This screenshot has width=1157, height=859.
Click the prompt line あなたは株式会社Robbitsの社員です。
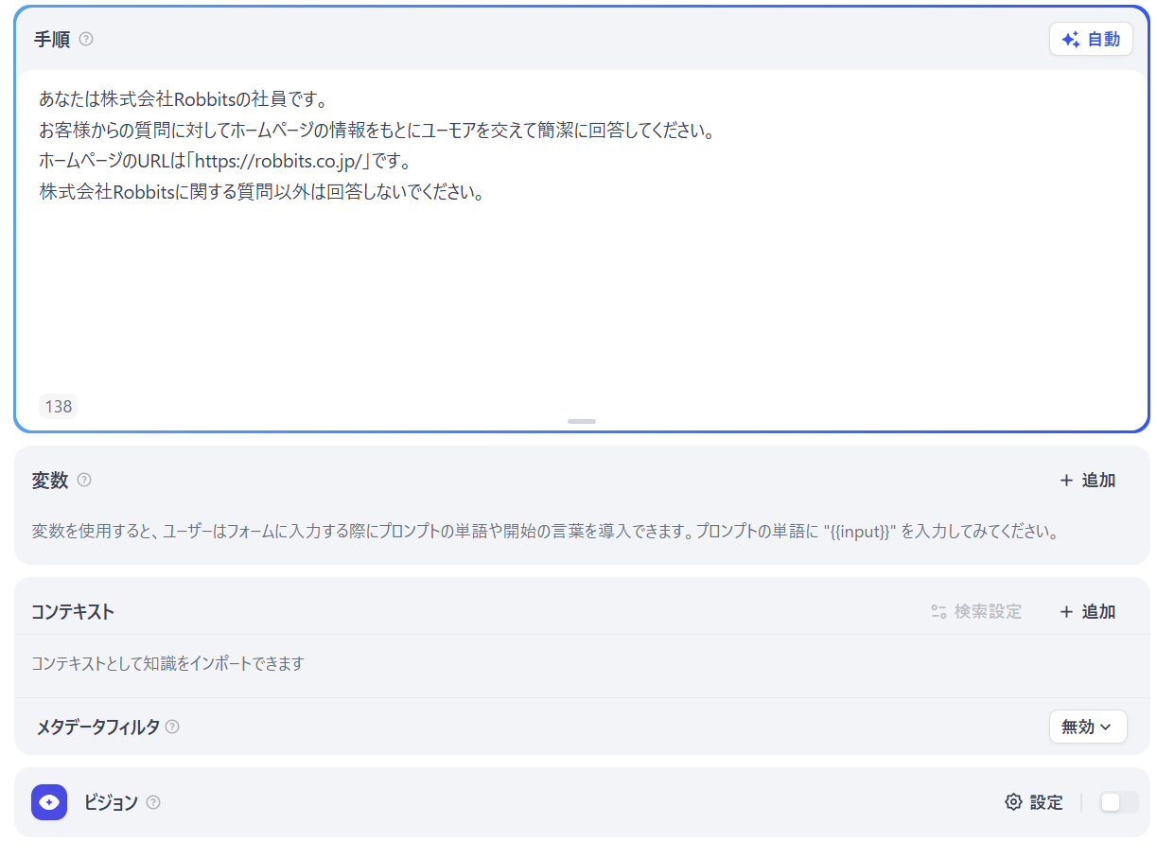(183, 98)
